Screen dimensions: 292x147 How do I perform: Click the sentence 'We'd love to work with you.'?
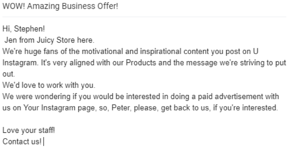click(49, 85)
